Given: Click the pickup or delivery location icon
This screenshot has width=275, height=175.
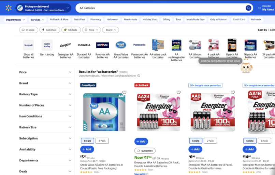Looking at the screenshot, I should [20, 8].
